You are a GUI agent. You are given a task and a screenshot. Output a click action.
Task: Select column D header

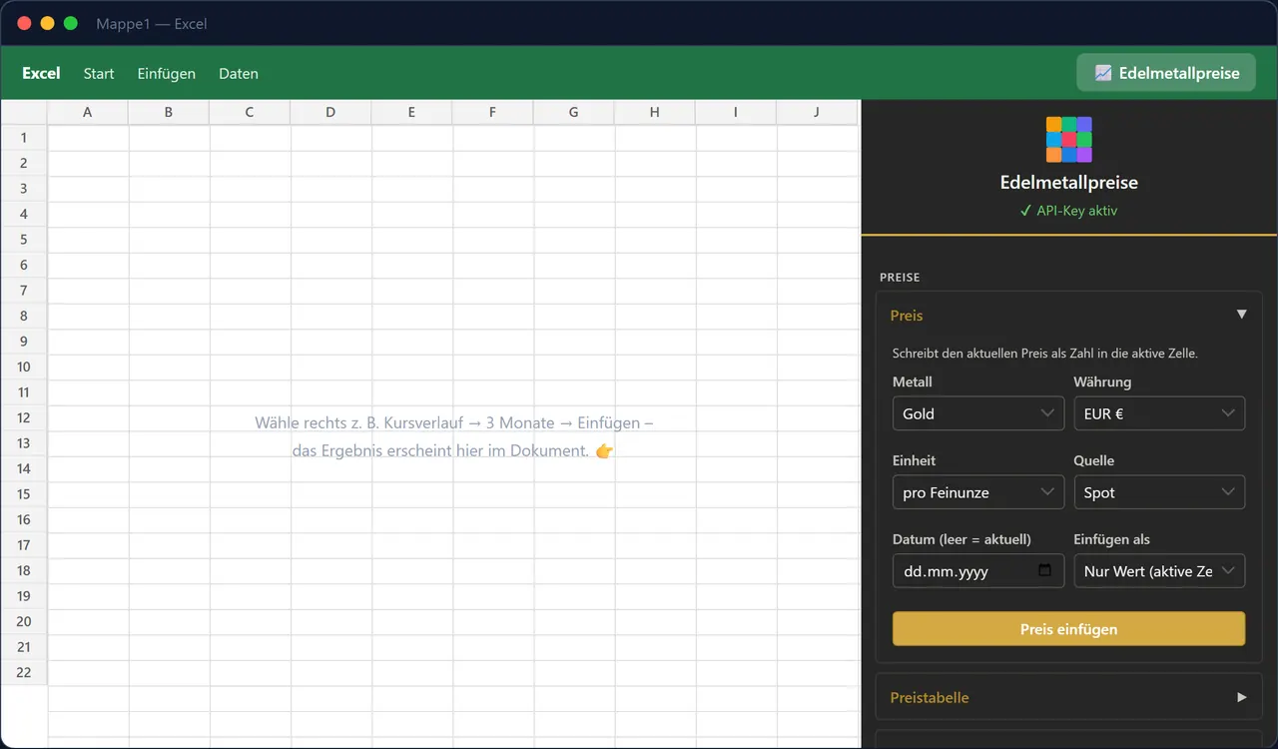point(330,112)
